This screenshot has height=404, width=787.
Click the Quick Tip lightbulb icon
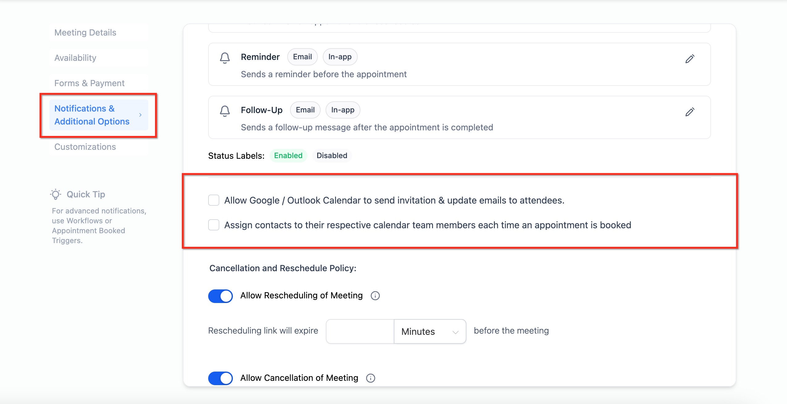[x=56, y=194]
